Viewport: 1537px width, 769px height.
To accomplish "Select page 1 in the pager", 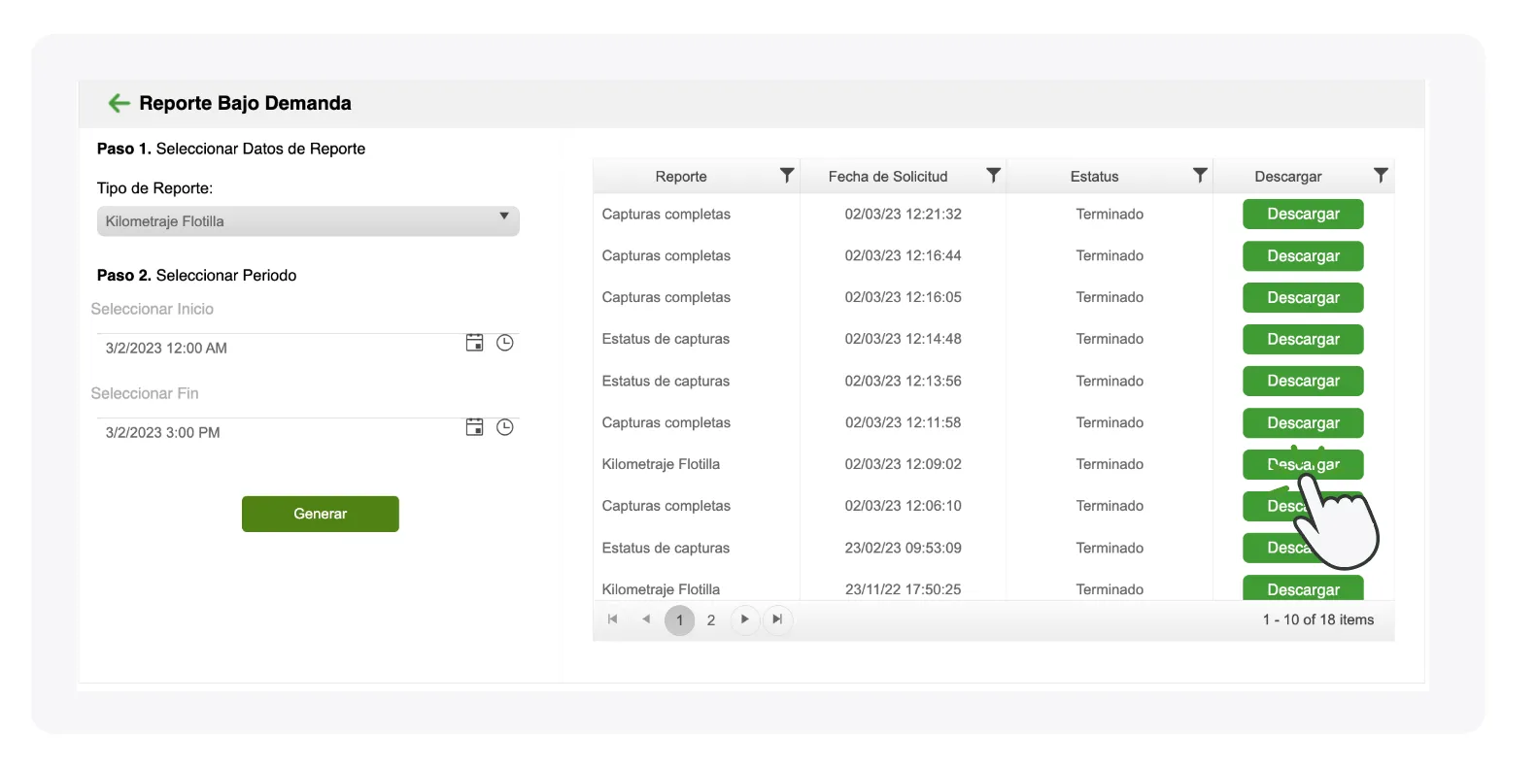I will (679, 619).
